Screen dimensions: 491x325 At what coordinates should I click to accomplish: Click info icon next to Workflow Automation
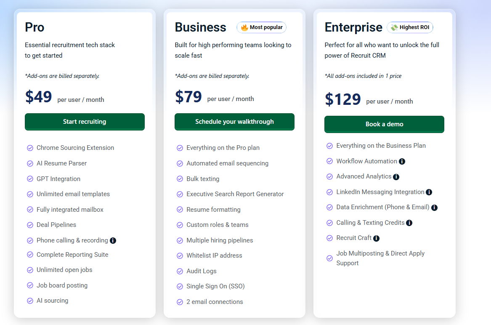click(402, 162)
